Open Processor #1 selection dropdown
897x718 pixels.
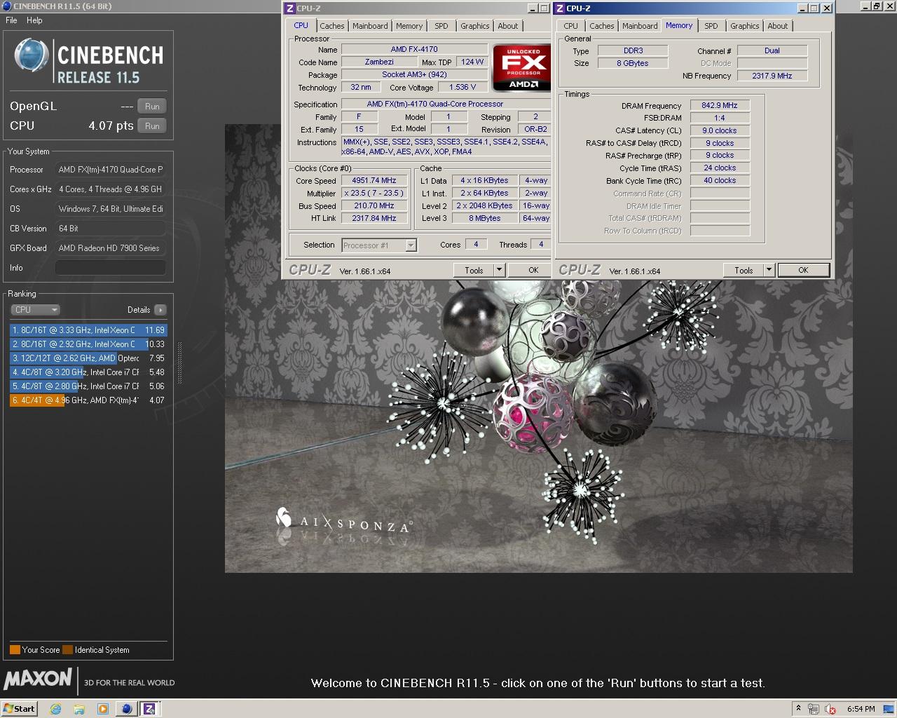[x=379, y=245]
